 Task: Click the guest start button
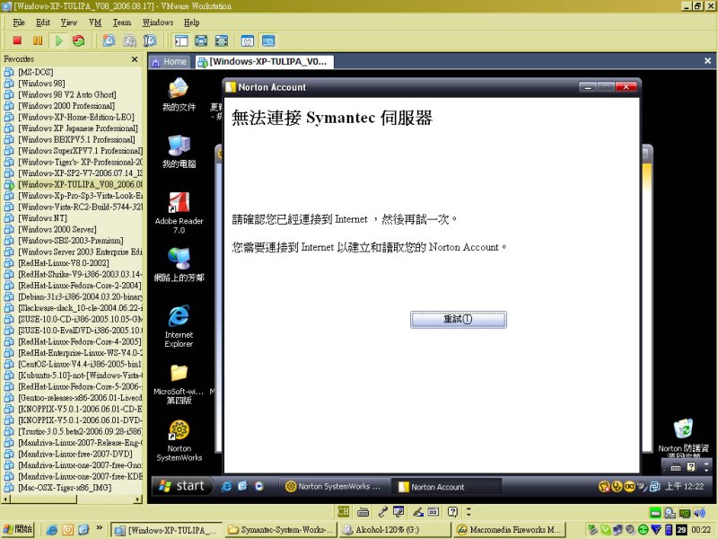[182, 486]
